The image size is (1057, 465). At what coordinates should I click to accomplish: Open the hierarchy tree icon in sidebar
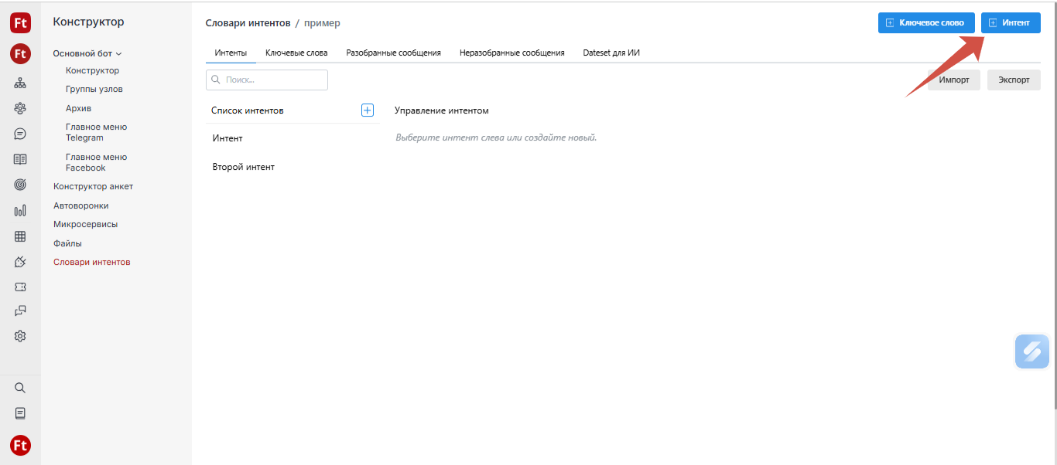tap(20, 83)
